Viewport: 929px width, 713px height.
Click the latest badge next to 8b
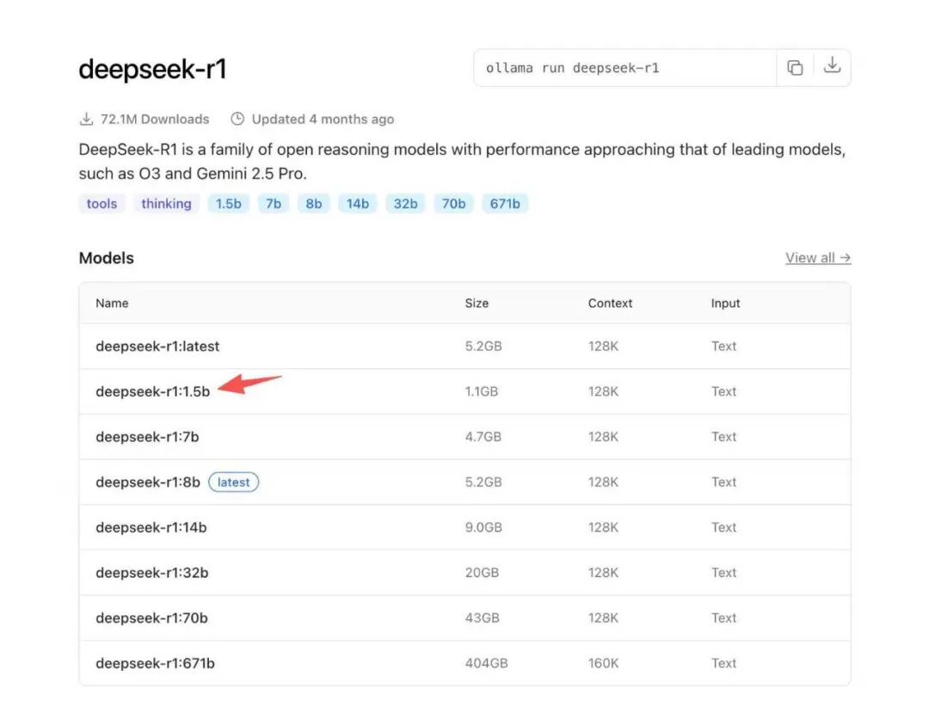pos(233,483)
